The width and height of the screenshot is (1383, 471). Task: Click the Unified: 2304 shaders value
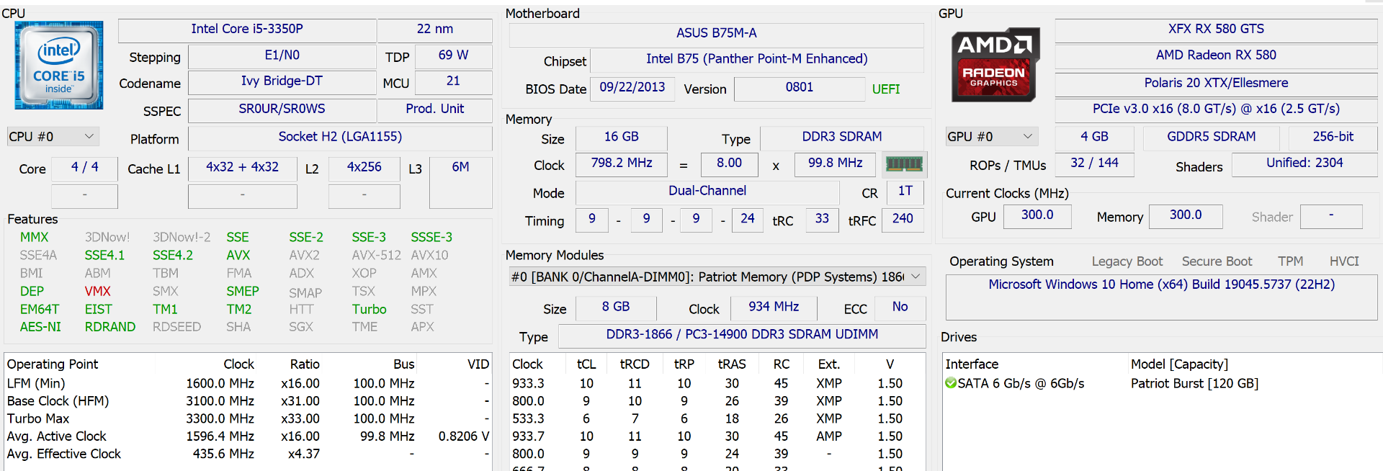1304,163
